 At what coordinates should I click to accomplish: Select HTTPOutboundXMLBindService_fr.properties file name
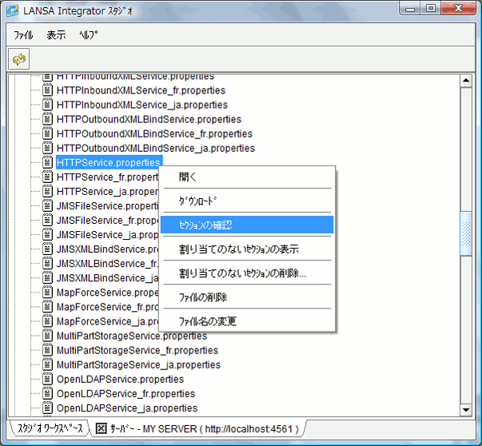[154, 133]
